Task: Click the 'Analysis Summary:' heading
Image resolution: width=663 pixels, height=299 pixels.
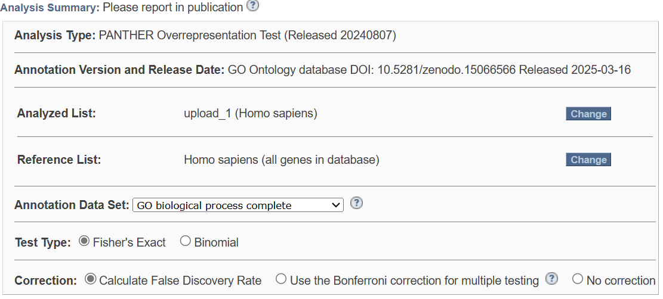Action: click(x=50, y=8)
